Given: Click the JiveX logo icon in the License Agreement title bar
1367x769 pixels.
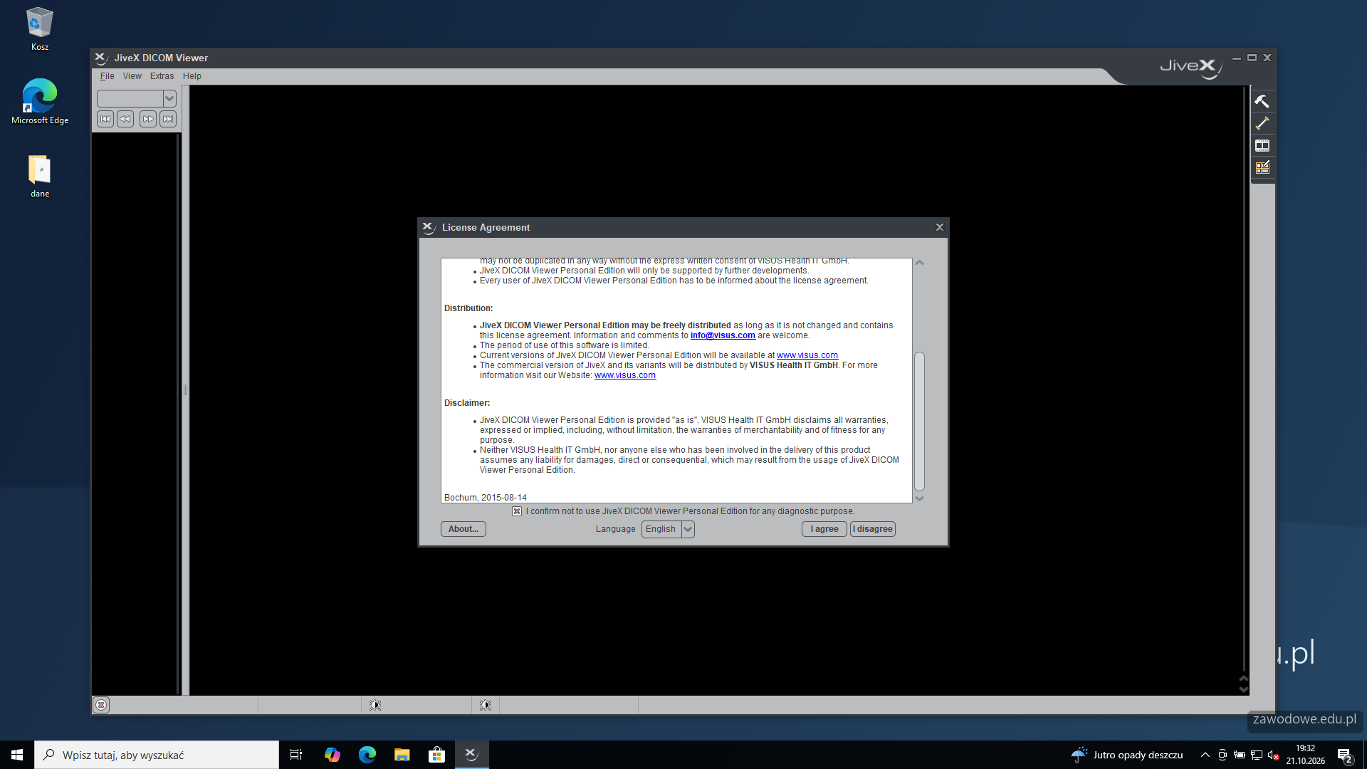Looking at the screenshot, I should [428, 227].
